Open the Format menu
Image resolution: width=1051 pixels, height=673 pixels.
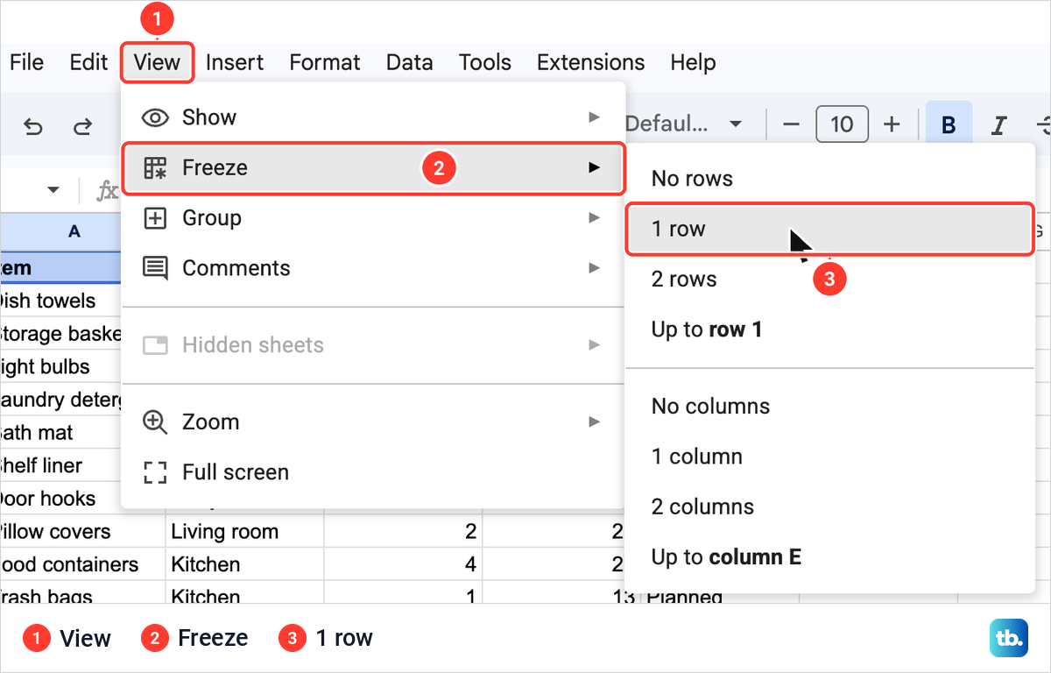pyautogui.click(x=325, y=62)
